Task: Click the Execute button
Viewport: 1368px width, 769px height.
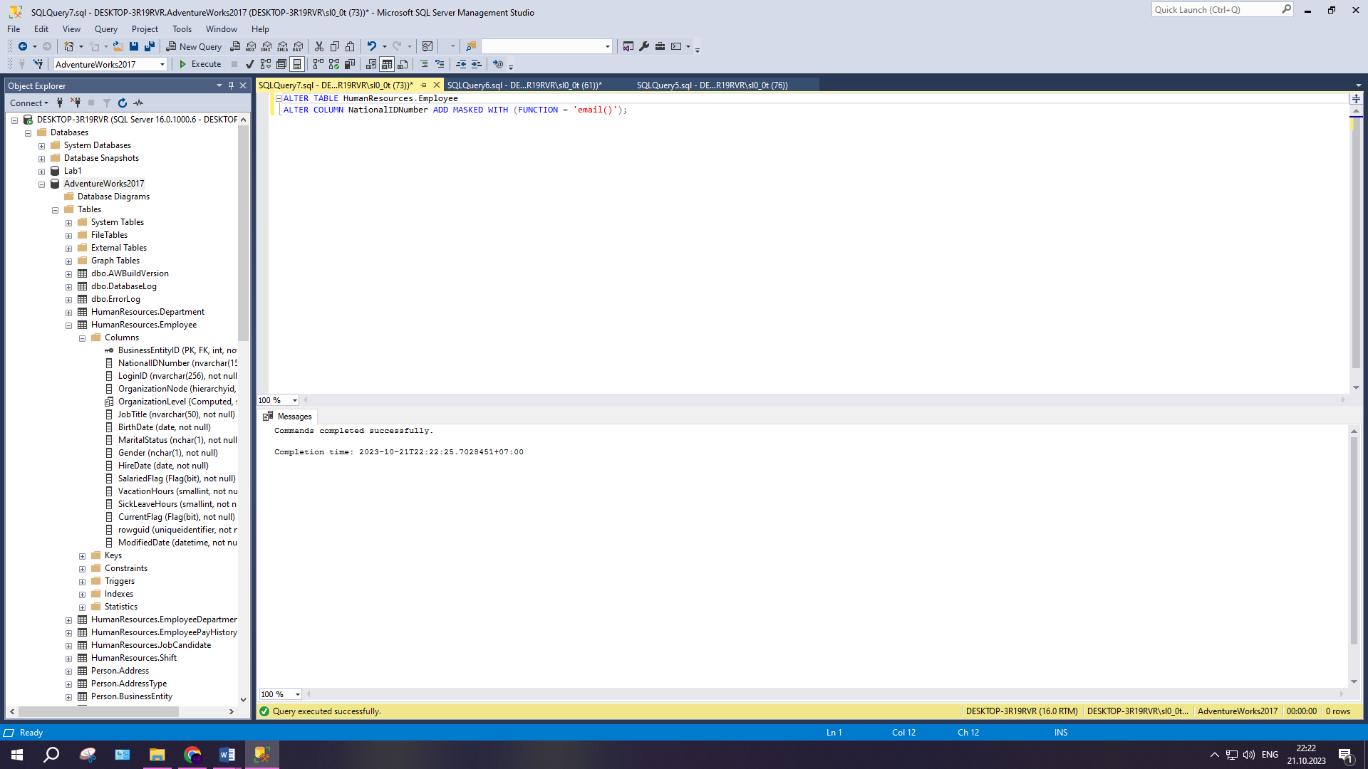Action: (x=200, y=64)
